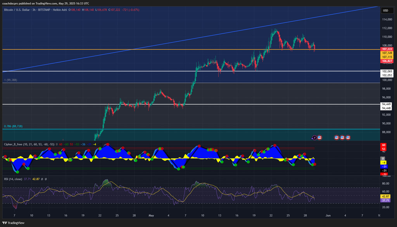Click the white 102,065 price axis label
The image size is (397, 227).
(387, 71)
